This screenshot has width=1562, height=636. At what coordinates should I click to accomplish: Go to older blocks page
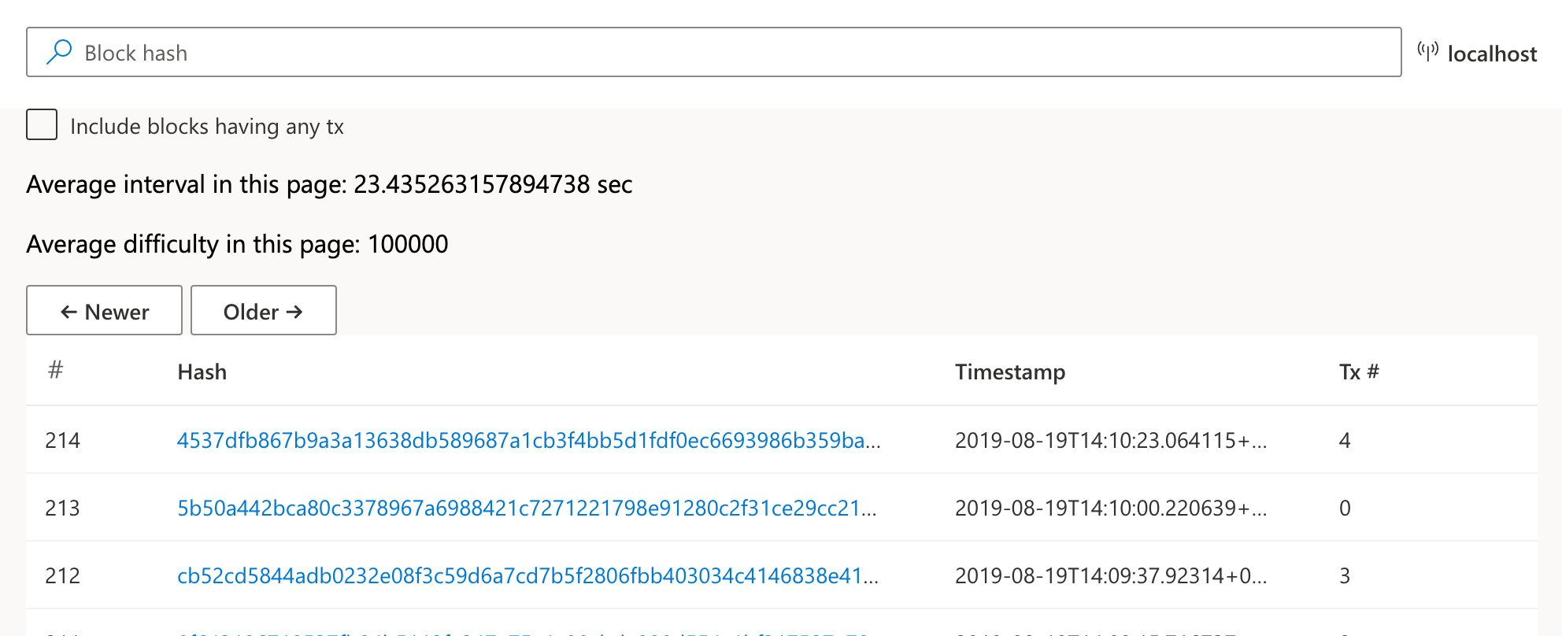coord(264,310)
